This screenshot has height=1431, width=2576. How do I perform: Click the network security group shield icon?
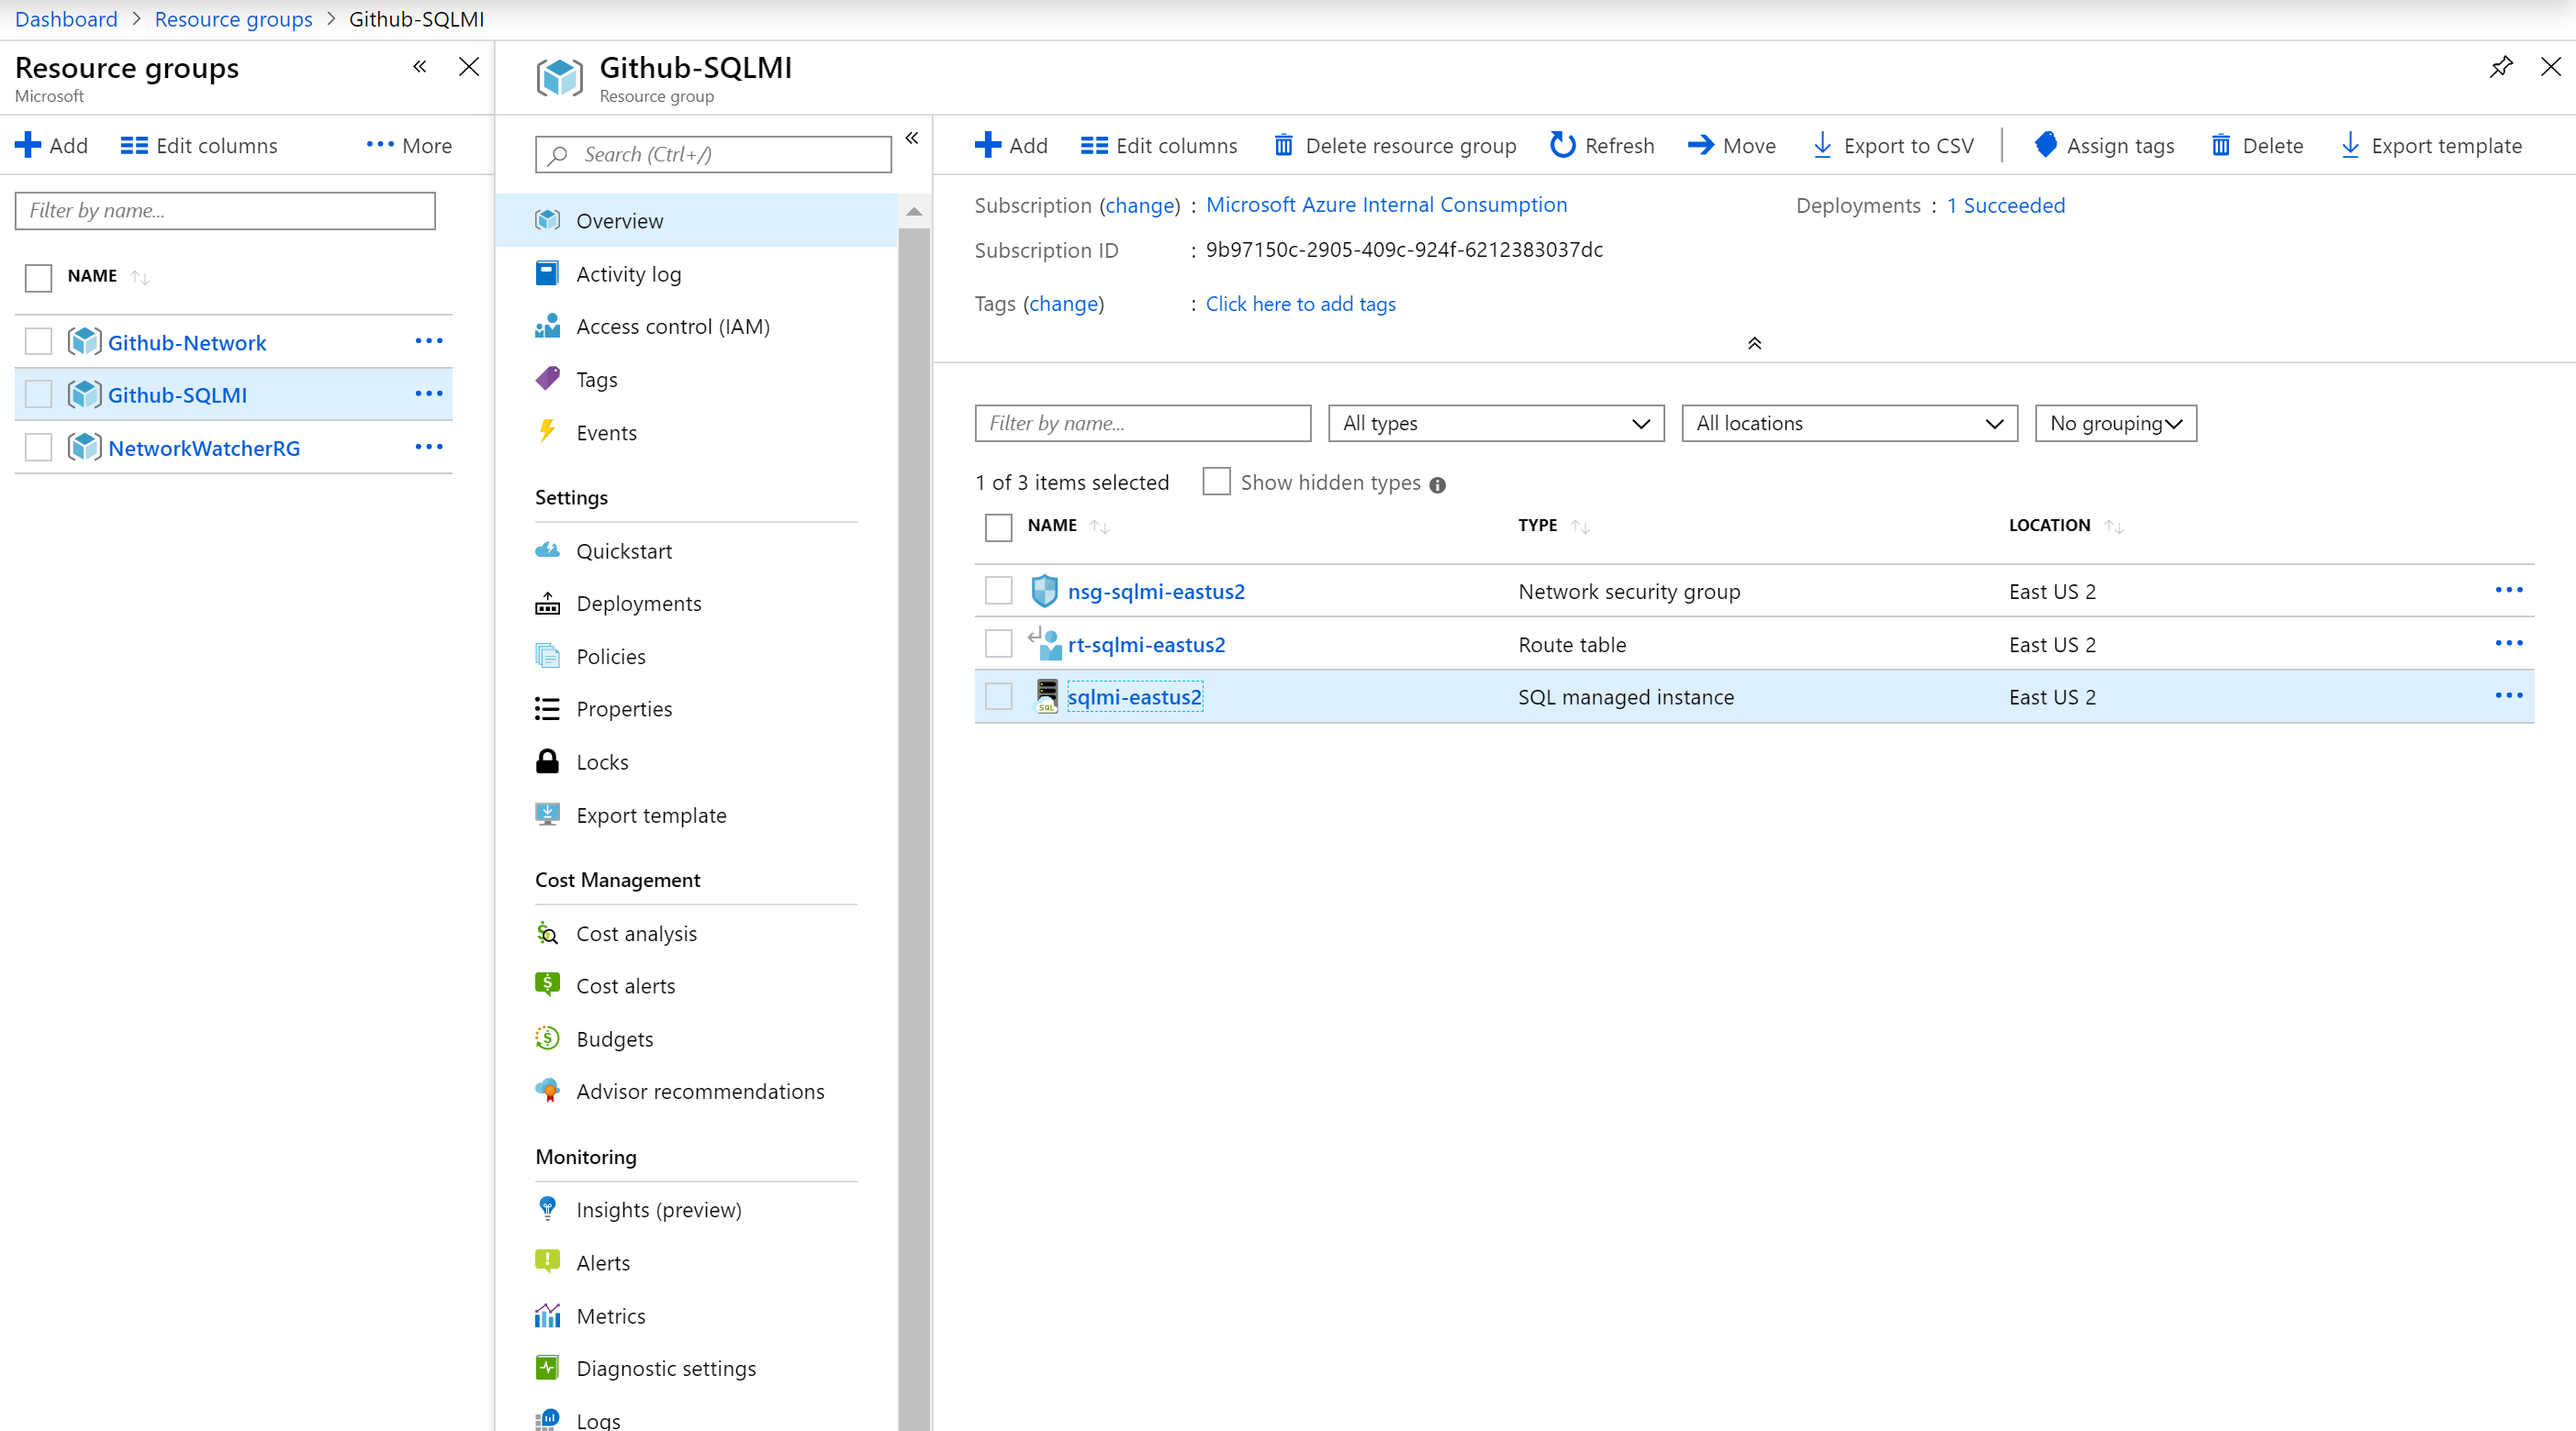[1044, 591]
